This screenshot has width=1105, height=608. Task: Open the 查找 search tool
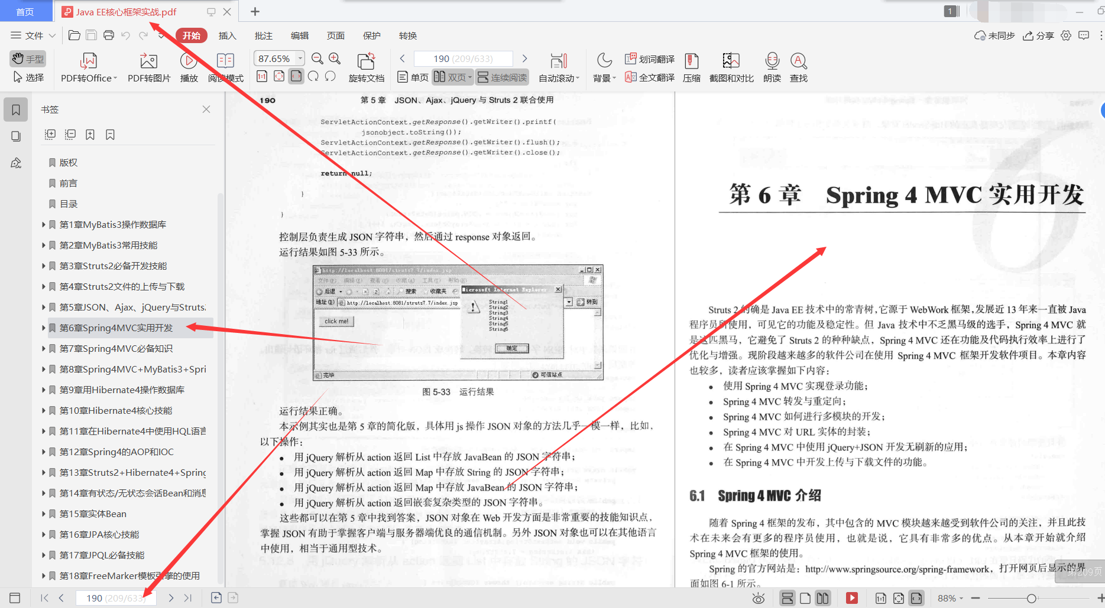point(799,68)
